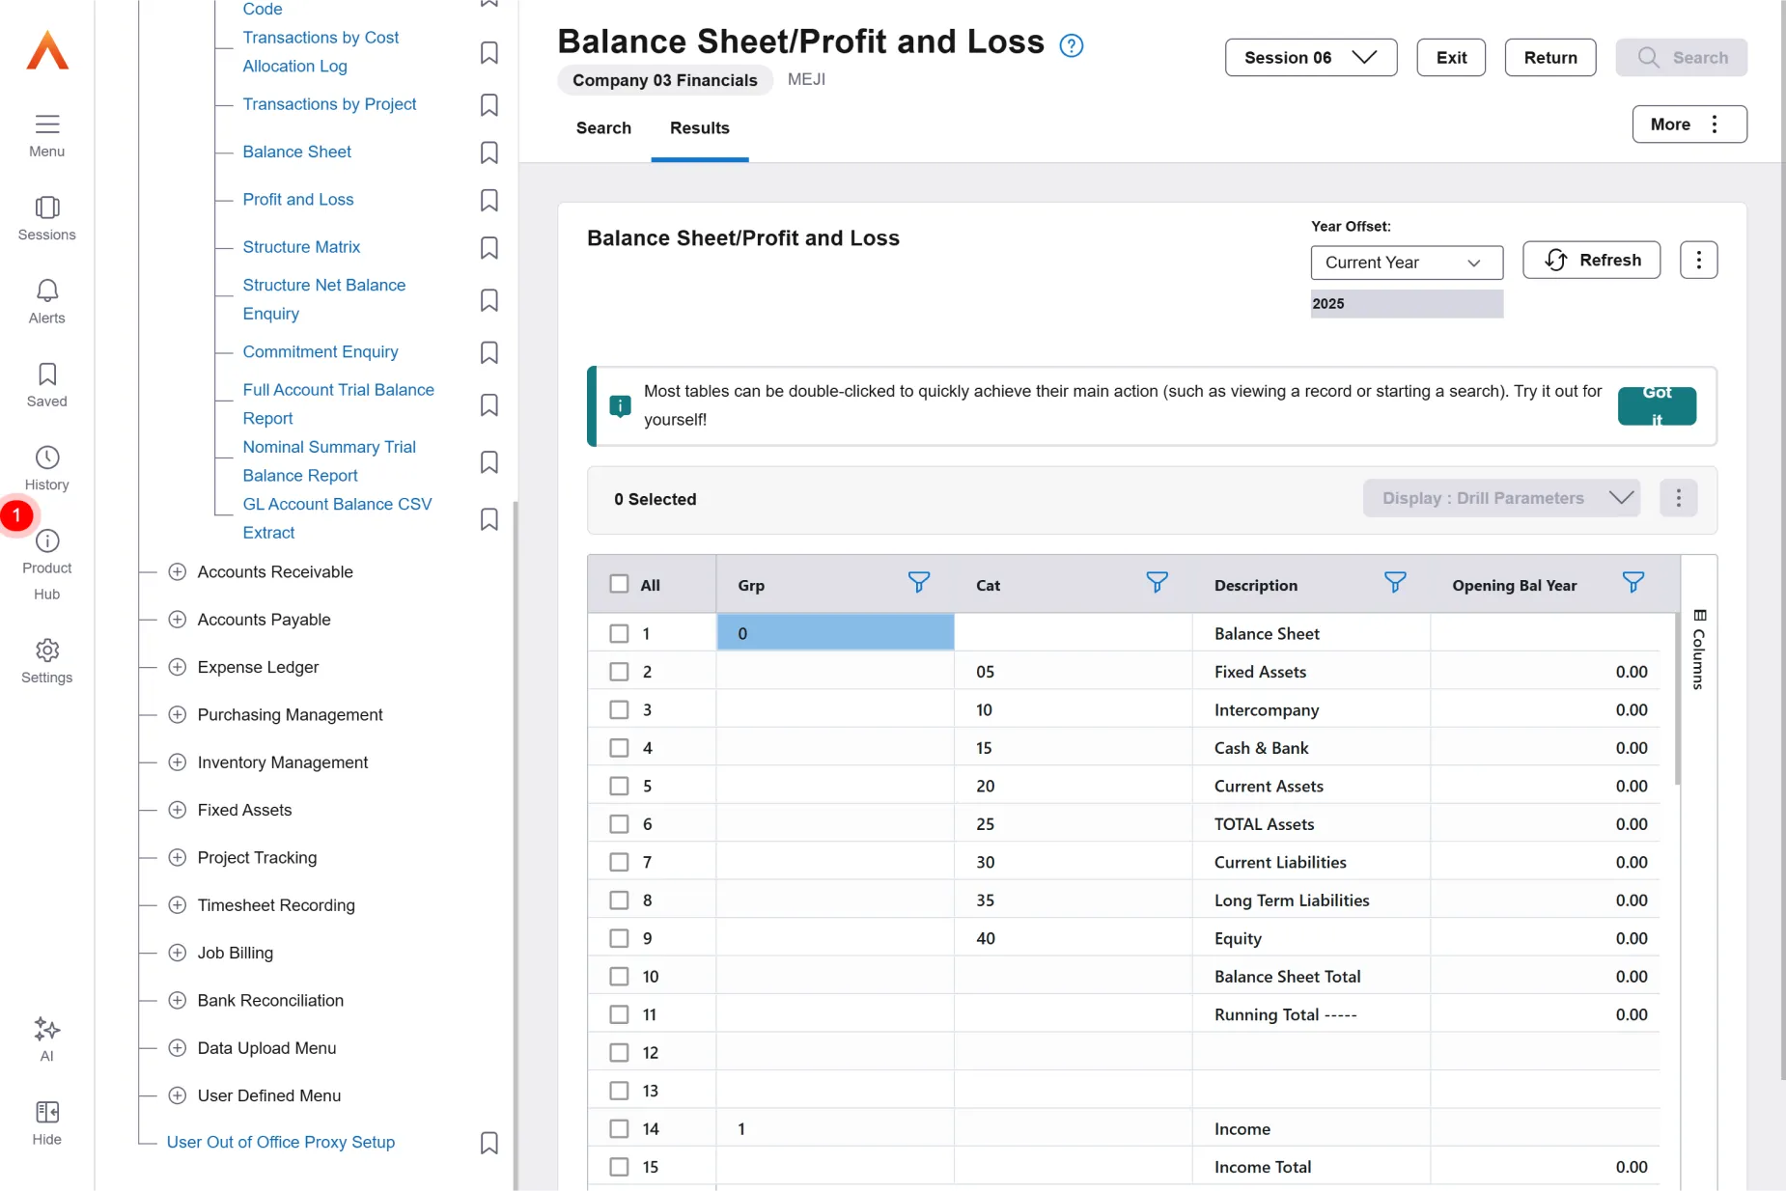
Task: Open the More actions menu
Action: [x=1689, y=125]
